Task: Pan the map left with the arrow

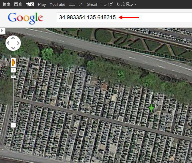Action: pyautogui.click(x=8, y=43)
